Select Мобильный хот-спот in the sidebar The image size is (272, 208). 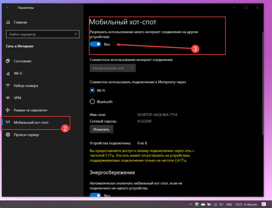tap(27, 122)
